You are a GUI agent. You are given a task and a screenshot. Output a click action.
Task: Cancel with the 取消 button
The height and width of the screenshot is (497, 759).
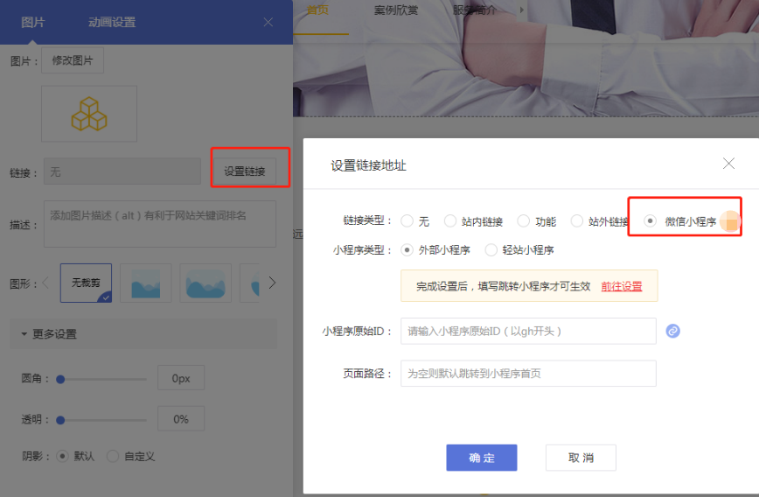click(x=581, y=458)
